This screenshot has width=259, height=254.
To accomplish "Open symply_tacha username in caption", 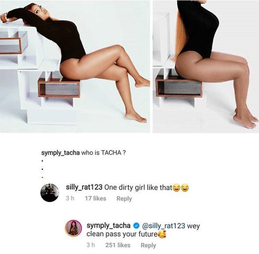I will pyautogui.click(x=60, y=153).
